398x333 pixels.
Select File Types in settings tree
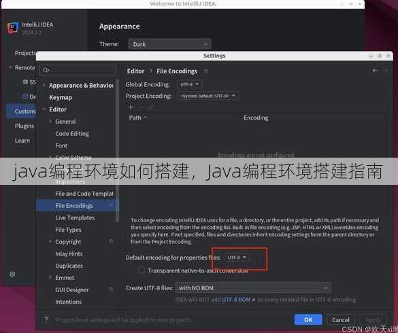(x=68, y=230)
